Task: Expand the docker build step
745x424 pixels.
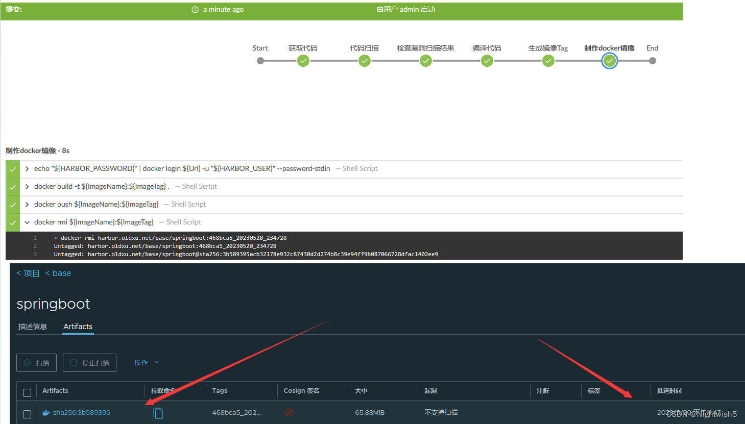Action: click(27, 187)
